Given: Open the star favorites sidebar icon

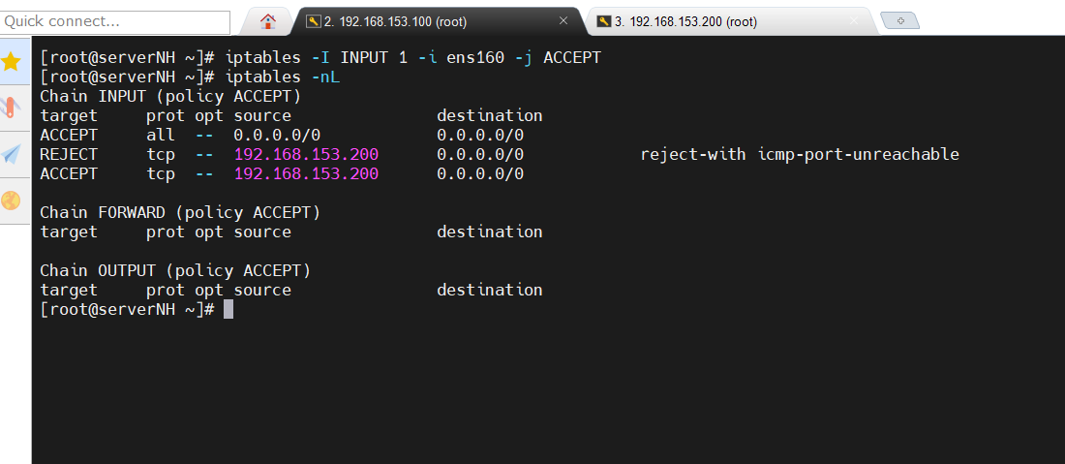Looking at the screenshot, I should pyautogui.click(x=12, y=62).
